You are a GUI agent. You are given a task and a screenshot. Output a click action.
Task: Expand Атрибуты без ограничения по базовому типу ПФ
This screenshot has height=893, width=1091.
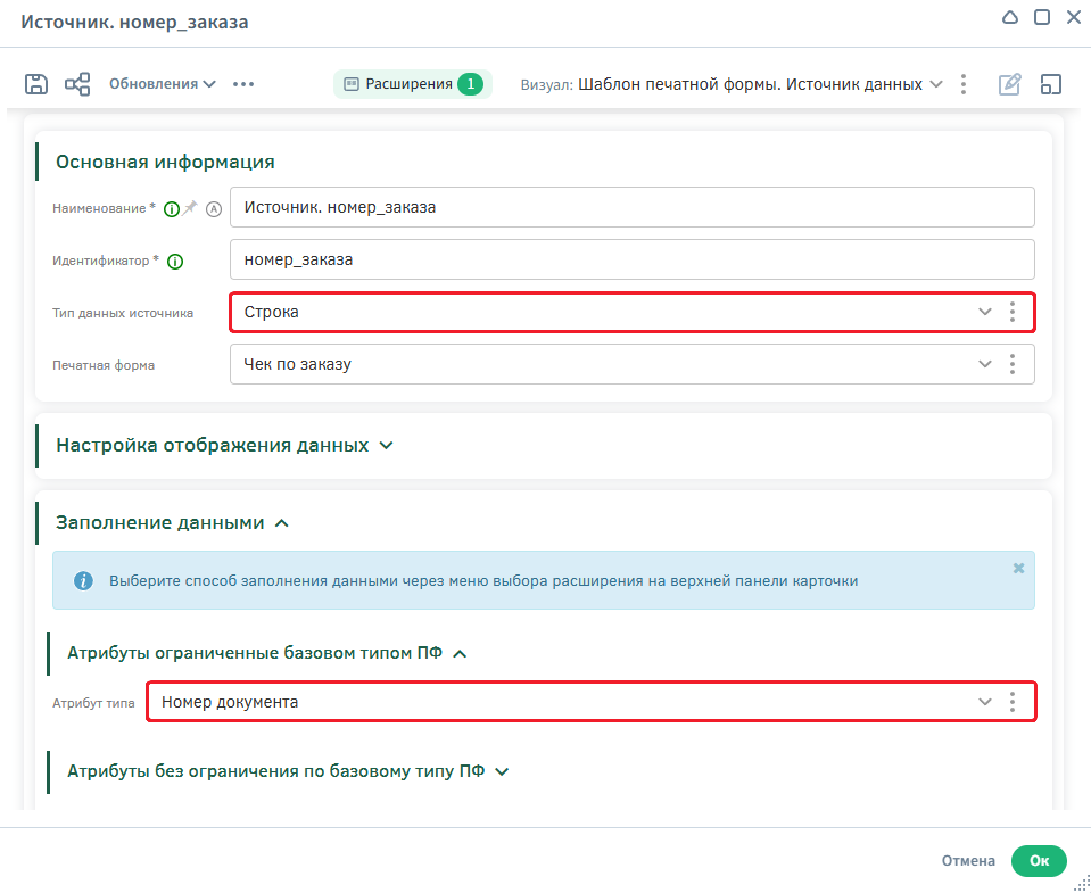point(502,772)
